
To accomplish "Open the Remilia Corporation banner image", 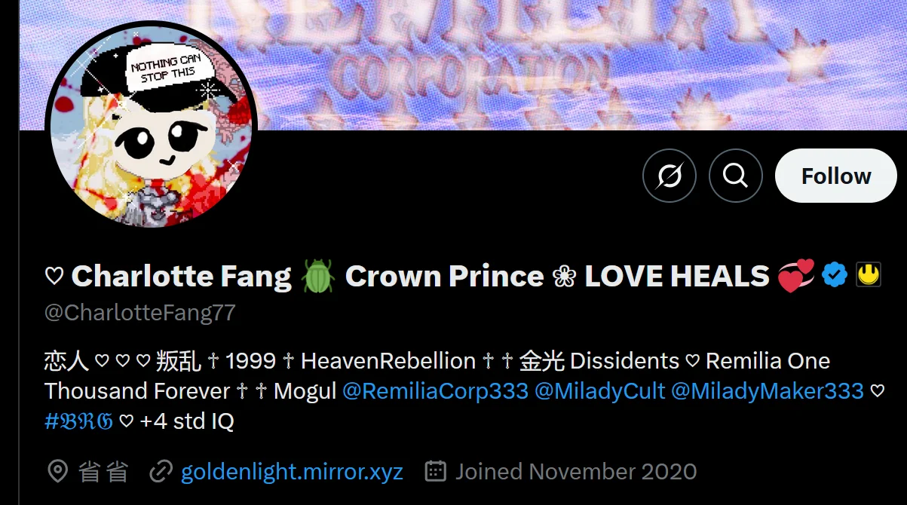I will pyautogui.click(x=463, y=65).
